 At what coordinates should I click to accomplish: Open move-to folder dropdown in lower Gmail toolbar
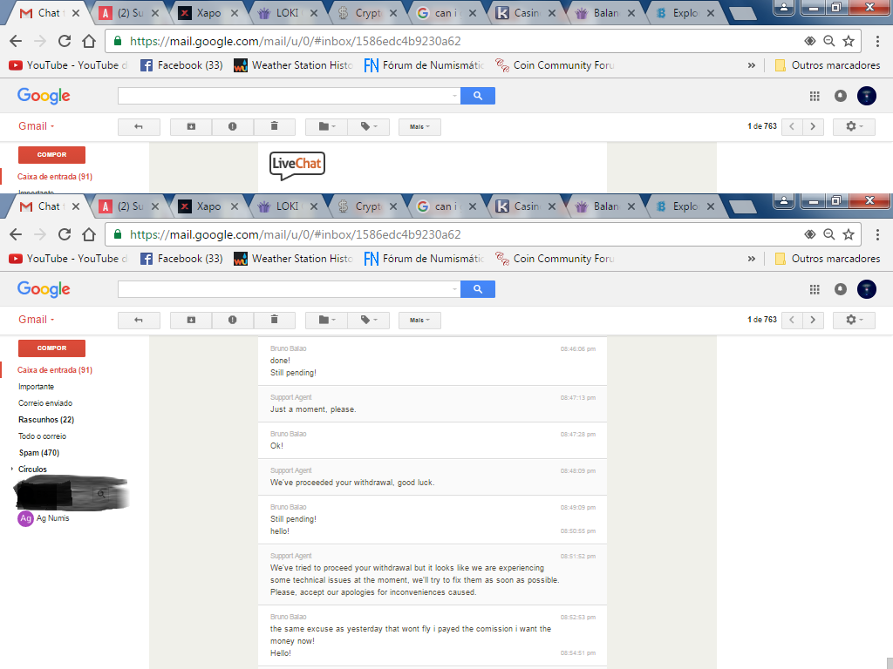click(x=326, y=320)
